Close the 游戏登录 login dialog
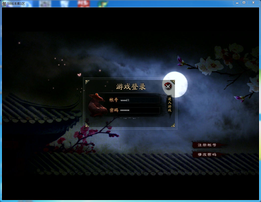This screenshot has height=202, width=261. [x=168, y=86]
